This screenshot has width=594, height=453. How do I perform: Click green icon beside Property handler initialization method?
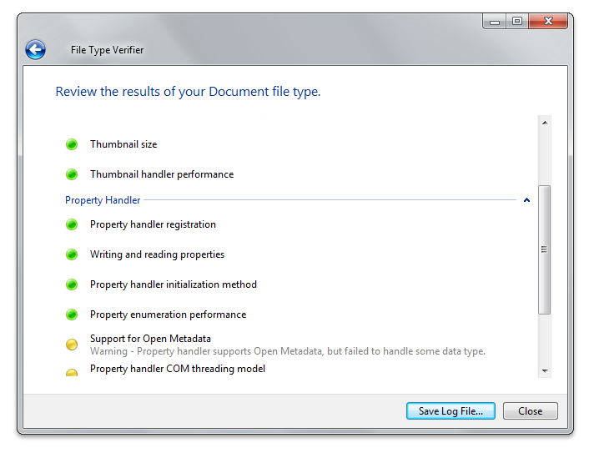click(x=72, y=284)
